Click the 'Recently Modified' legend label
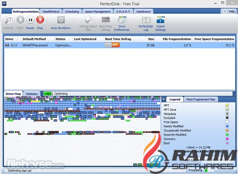This screenshot has width=238, height=174. 175,135
